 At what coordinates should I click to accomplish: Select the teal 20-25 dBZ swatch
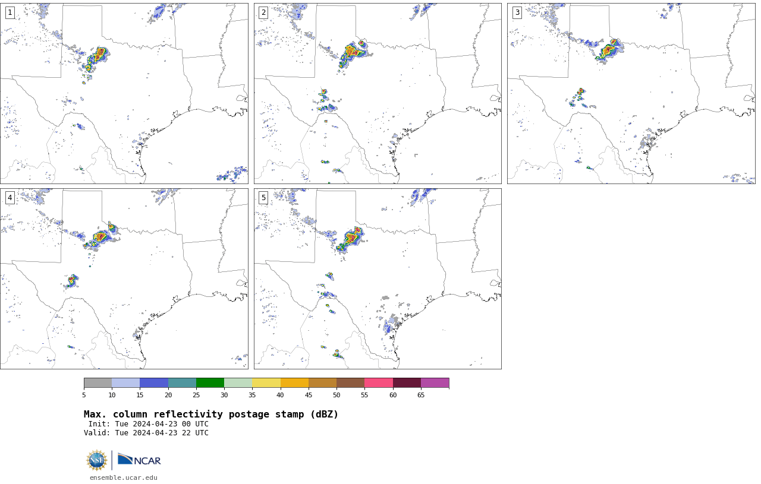(182, 382)
